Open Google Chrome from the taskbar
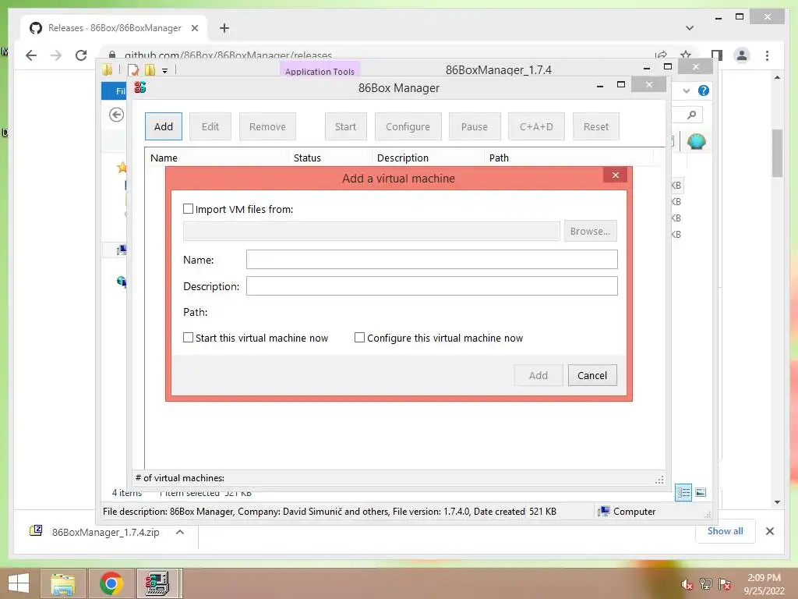 (111, 583)
